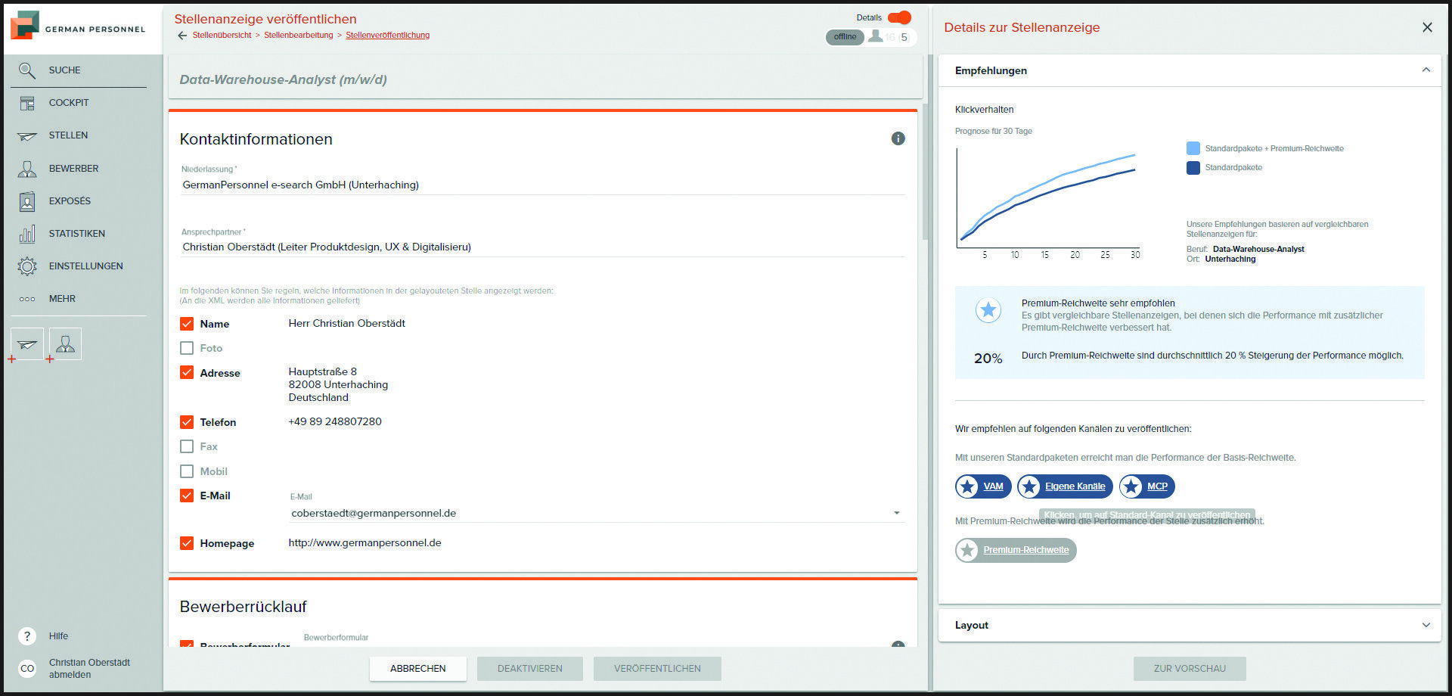Uncheck the Name checkbox
The image size is (1452, 696).
point(187,324)
